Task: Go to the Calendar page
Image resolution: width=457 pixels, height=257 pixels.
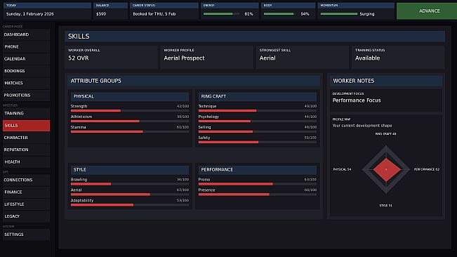Action: coord(26,59)
